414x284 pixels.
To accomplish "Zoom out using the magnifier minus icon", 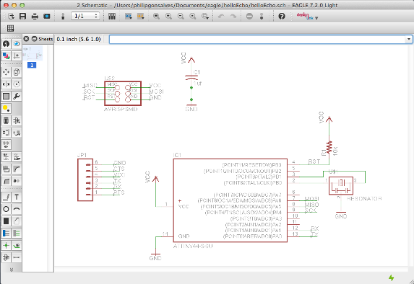I will point(181,17).
